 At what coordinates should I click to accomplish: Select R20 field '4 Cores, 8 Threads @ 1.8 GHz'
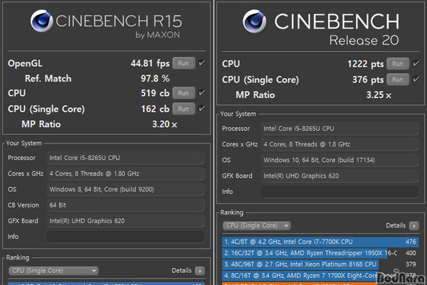(x=339, y=144)
